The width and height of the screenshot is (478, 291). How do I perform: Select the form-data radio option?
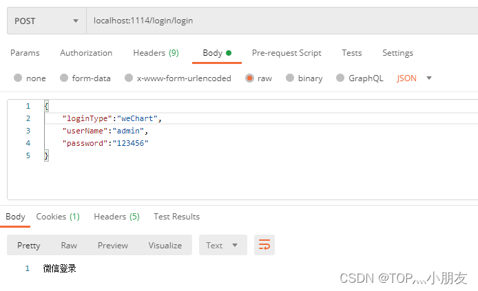pos(64,78)
